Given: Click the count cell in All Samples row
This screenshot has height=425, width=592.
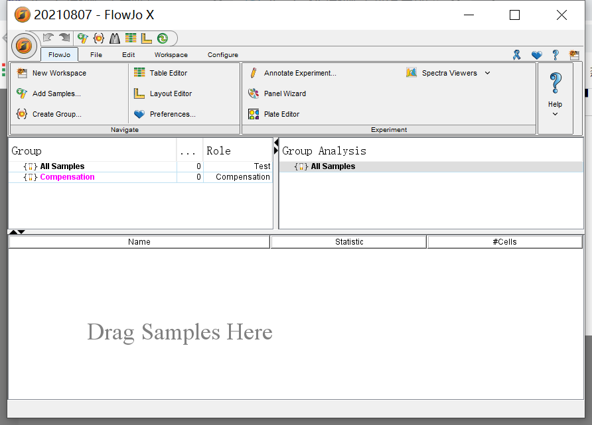Looking at the screenshot, I should 190,166.
